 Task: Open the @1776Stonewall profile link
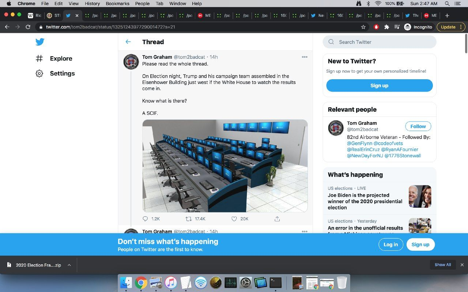click(403, 156)
